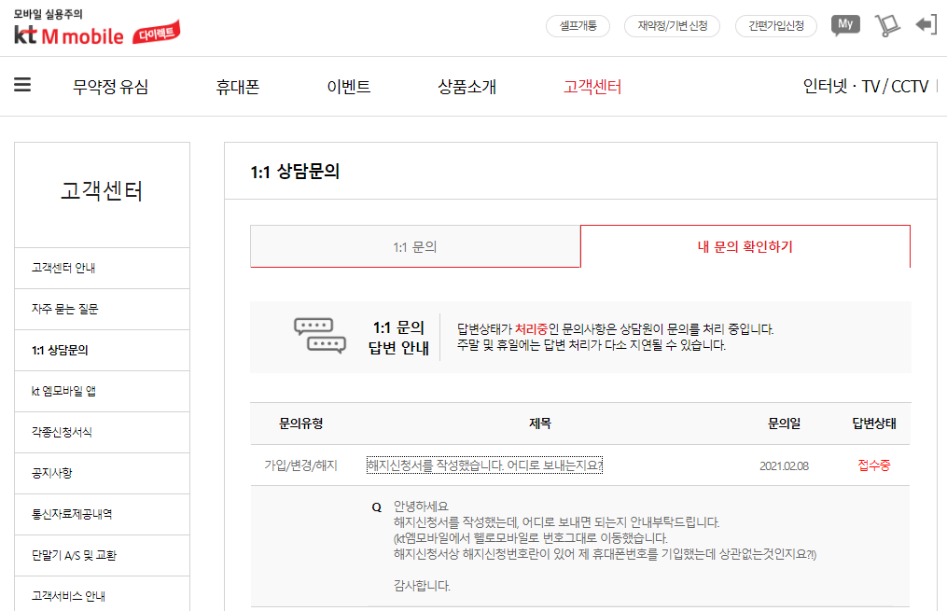The image size is (947, 611).
Task: Click the 문의유형 column header
Action: click(300, 424)
